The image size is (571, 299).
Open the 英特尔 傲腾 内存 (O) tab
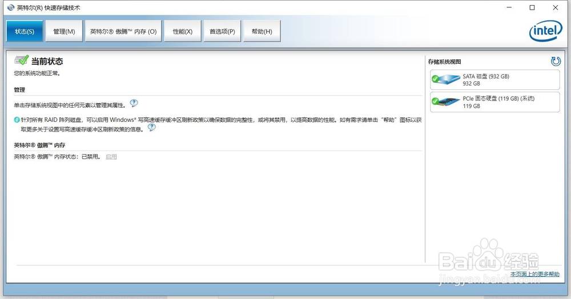(123, 31)
